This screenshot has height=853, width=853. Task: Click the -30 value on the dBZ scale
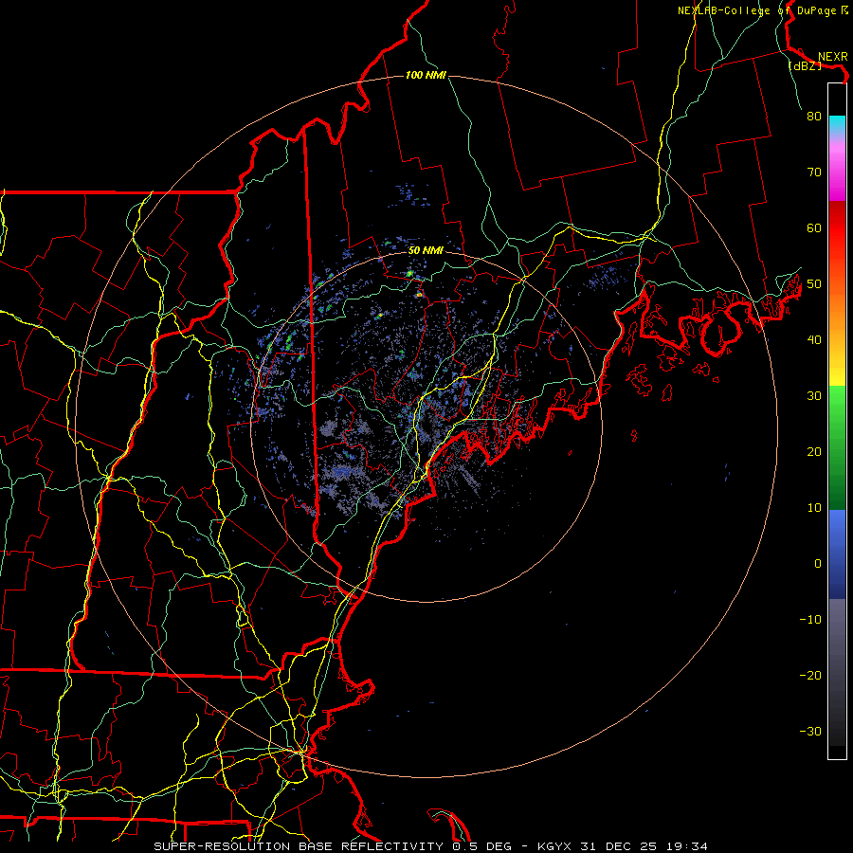(x=810, y=731)
